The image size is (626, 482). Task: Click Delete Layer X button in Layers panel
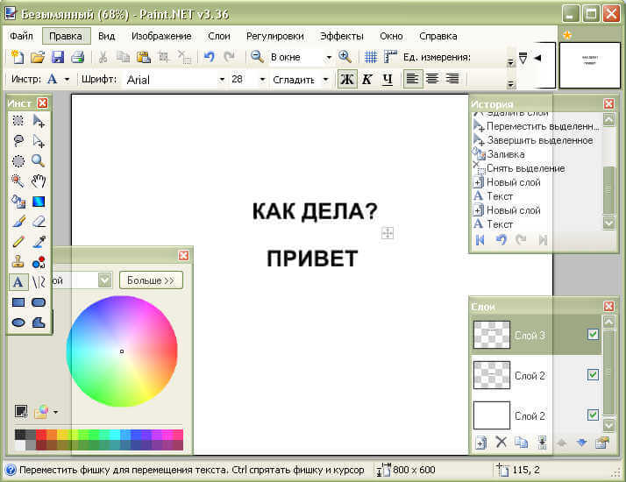501,443
